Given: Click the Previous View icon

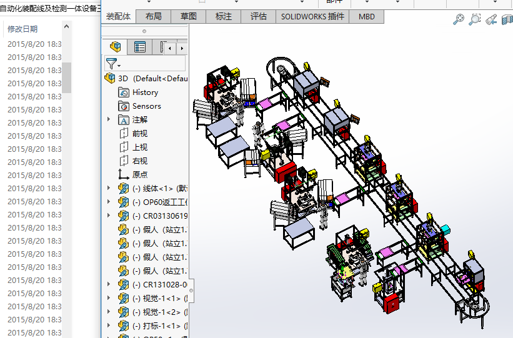Looking at the screenshot, I should click(491, 19).
